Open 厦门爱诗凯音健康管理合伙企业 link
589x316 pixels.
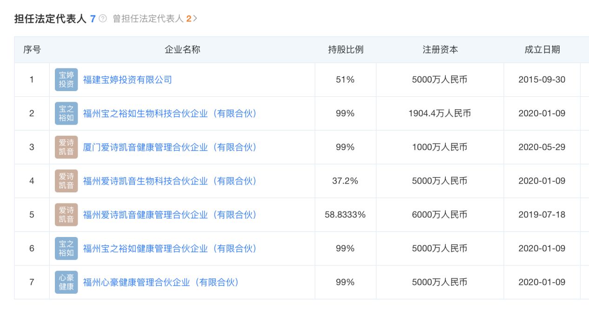coord(170,147)
